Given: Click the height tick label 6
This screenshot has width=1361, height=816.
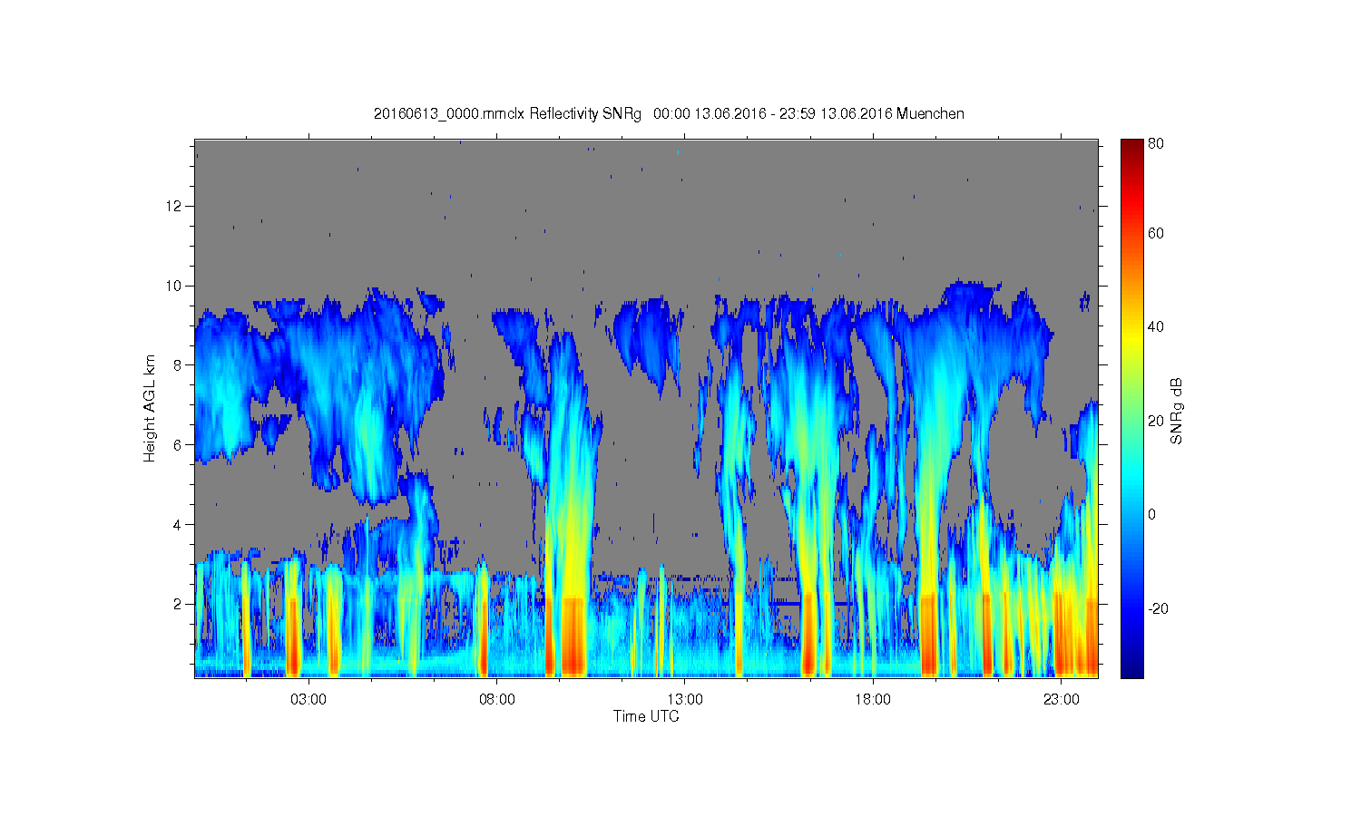Looking at the screenshot, I should pos(178,444).
